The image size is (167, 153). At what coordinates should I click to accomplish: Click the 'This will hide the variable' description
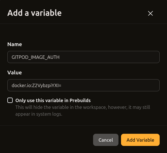[83, 111]
